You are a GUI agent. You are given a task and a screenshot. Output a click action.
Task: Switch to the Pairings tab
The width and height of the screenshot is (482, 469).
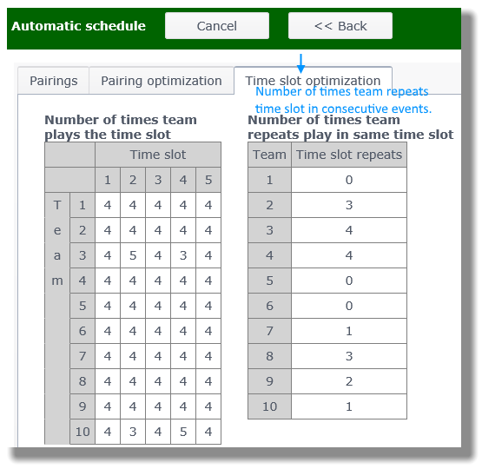click(54, 81)
